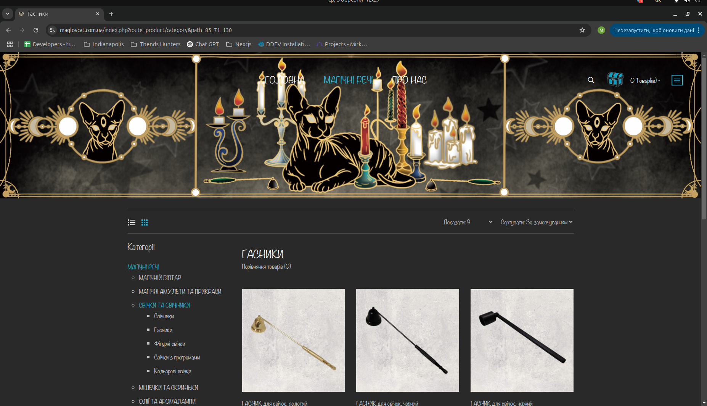Open ПРО НАС menu item

(x=409, y=80)
